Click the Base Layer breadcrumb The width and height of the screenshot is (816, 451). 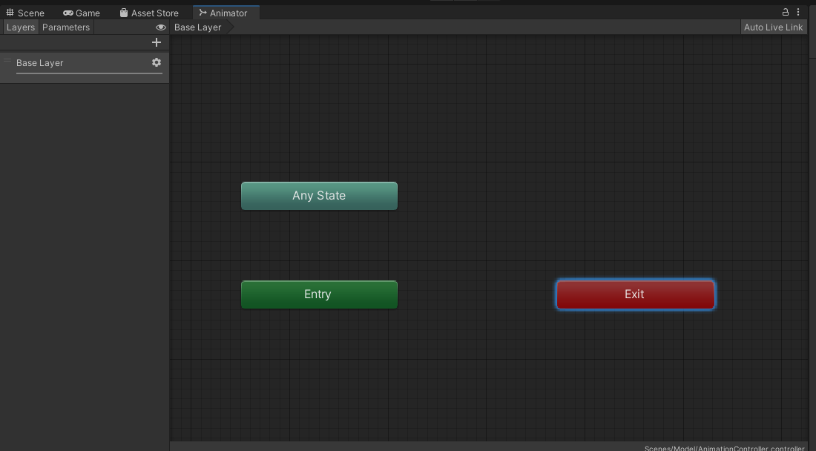(x=197, y=27)
